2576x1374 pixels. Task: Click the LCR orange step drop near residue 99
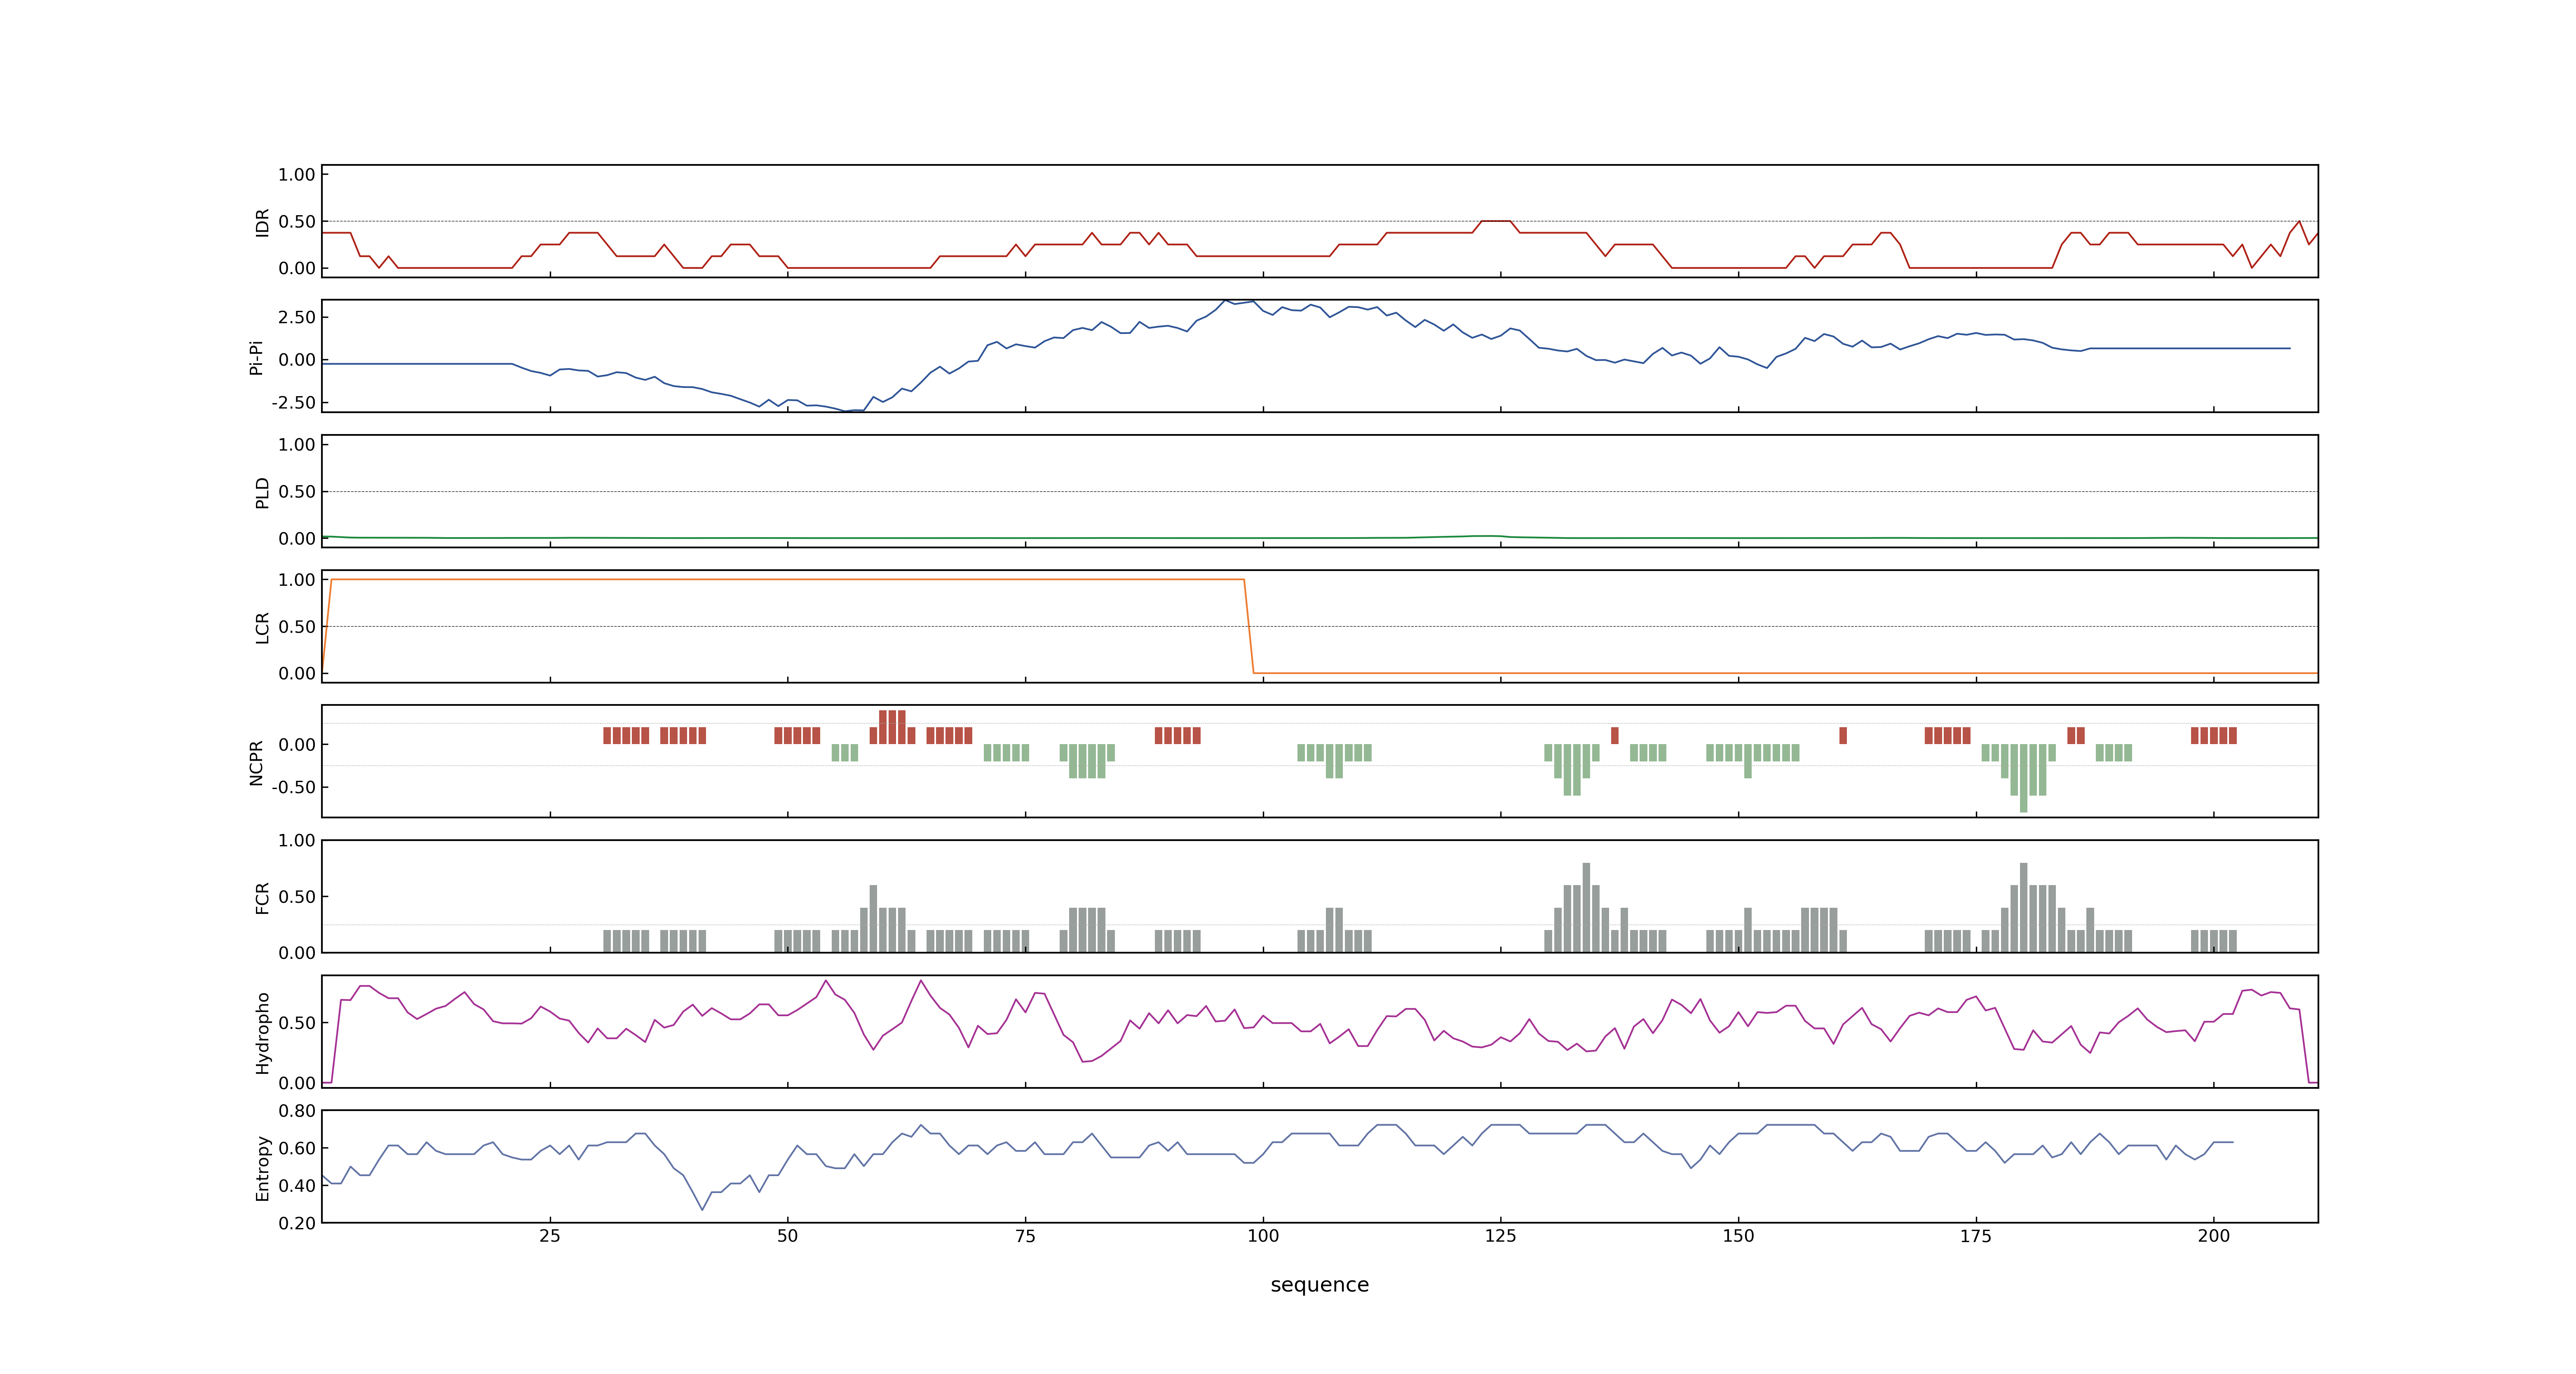1249,626
